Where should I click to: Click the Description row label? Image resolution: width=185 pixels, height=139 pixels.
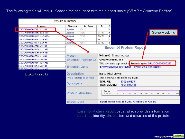tap(75, 74)
